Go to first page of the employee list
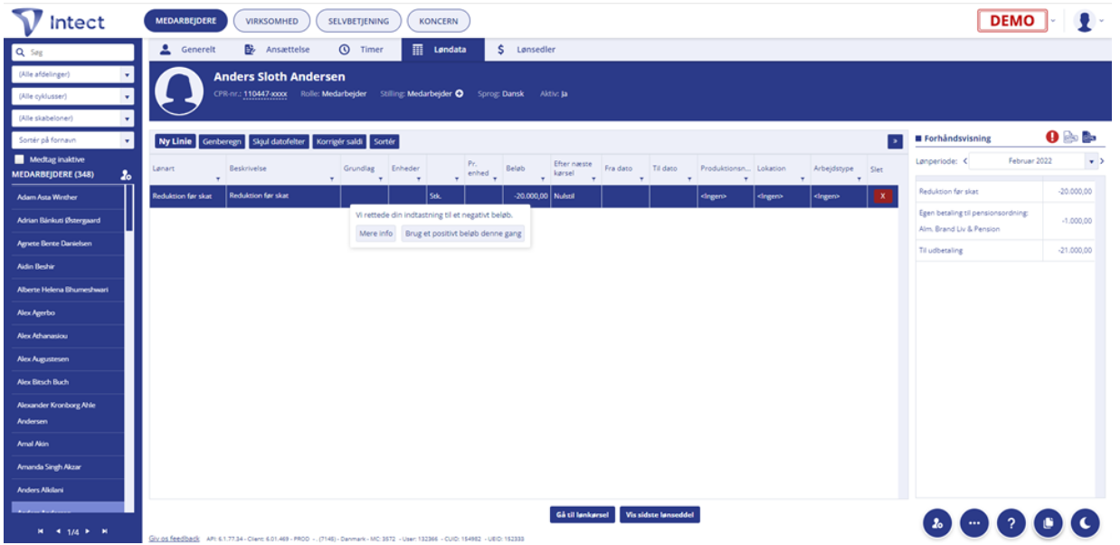Image resolution: width=1120 pixels, height=545 pixels. pyautogui.click(x=42, y=531)
